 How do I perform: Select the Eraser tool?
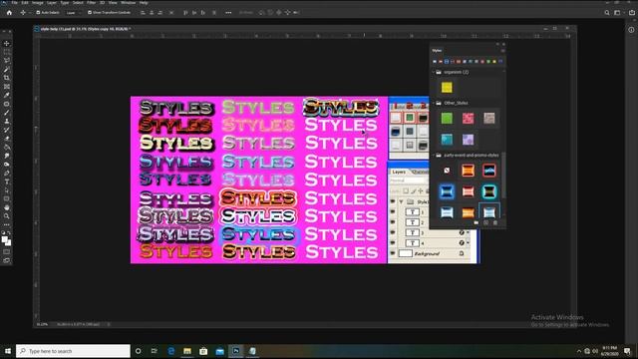tap(7, 139)
